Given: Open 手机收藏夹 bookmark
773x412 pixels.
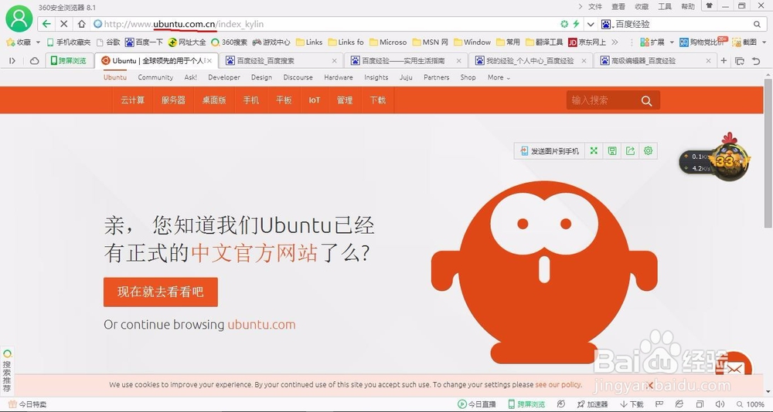Looking at the screenshot, I should (x=69, y=42).
